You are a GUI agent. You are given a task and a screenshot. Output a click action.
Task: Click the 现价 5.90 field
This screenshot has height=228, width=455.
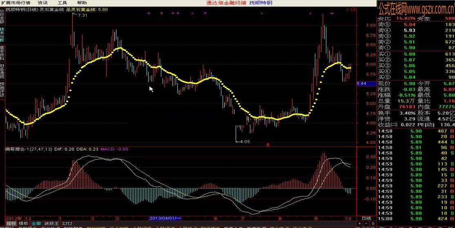coord(396,83)
